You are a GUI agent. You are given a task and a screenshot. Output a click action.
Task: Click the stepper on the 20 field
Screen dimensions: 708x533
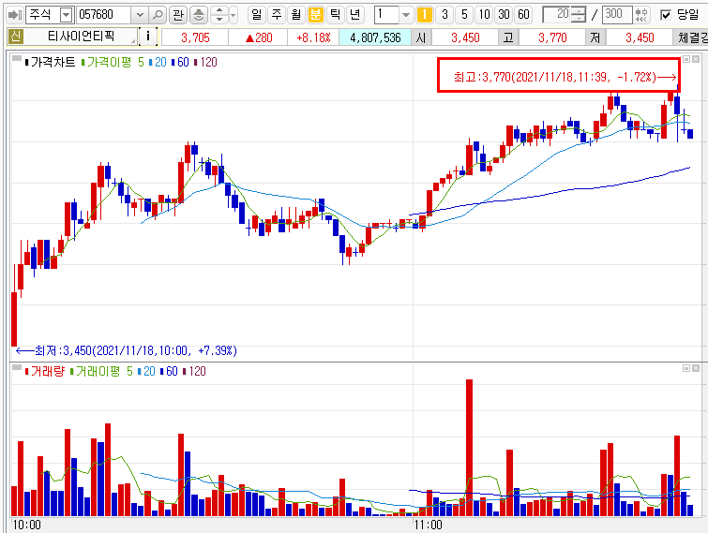pos(578,15)
